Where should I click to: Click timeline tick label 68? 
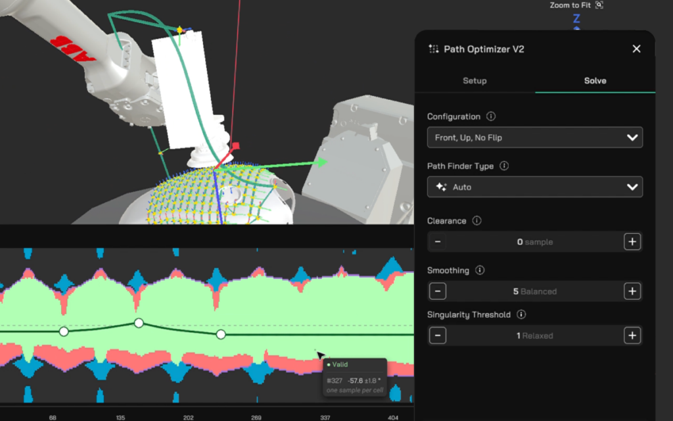click(x=53, y=418)
